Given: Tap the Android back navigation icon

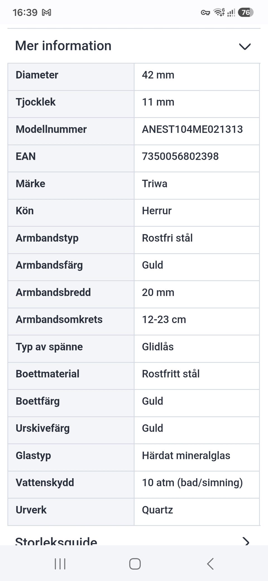Looking at the screenshot, I should point(210,564).
